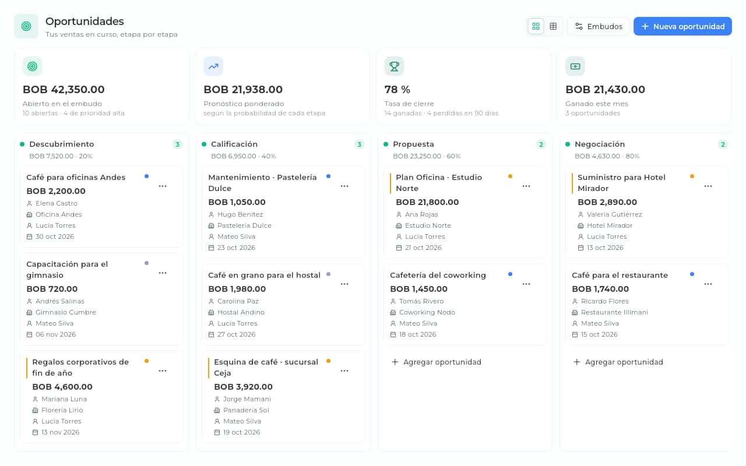Open options menu for Plan Oficina · Estudio Norte

point(526,186)
